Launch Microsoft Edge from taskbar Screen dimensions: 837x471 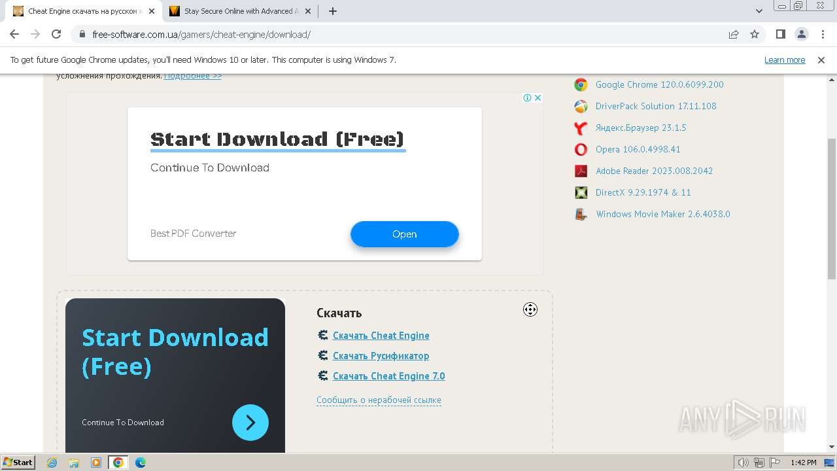(141, 462)
